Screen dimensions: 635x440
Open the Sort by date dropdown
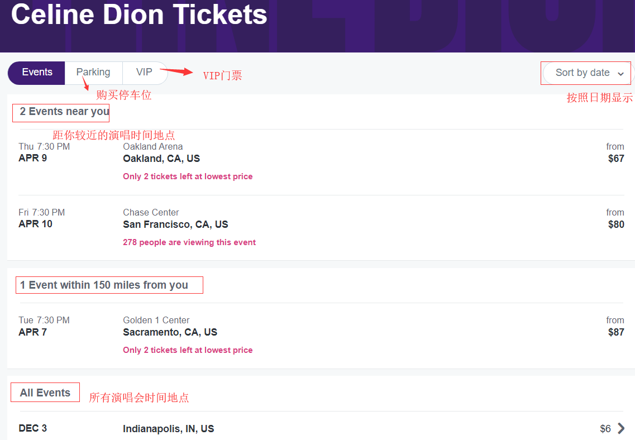tap(583, 73)
